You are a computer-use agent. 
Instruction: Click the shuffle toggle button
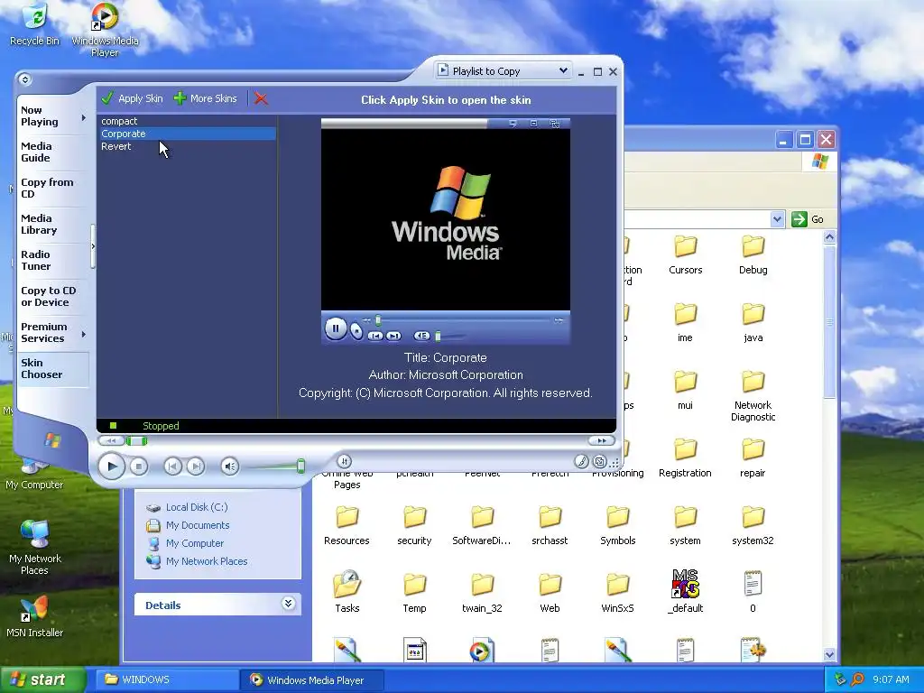point(345,461)
